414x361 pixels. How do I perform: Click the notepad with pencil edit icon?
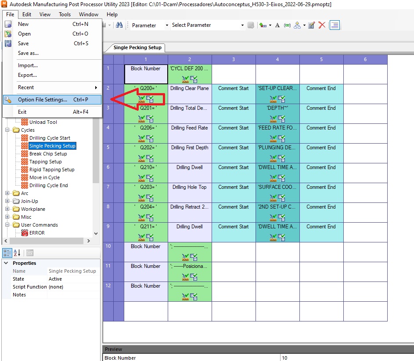[x=312, y=25]
